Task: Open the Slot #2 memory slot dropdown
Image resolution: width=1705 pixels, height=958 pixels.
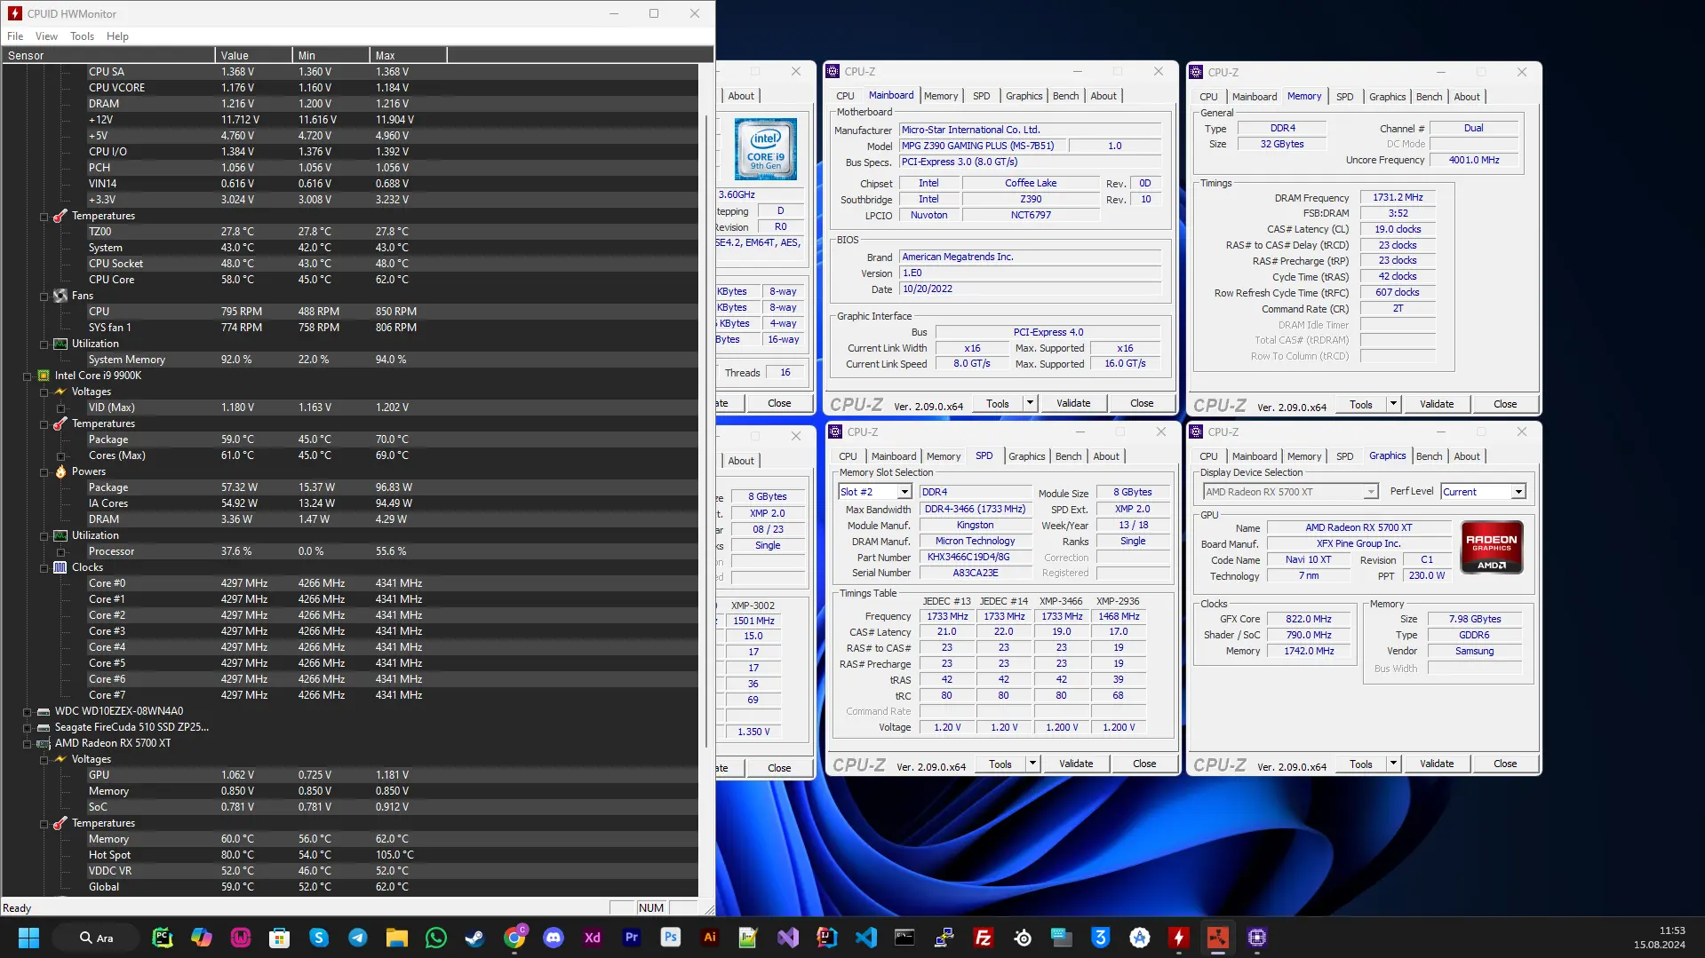Action: tap(904, 492)
